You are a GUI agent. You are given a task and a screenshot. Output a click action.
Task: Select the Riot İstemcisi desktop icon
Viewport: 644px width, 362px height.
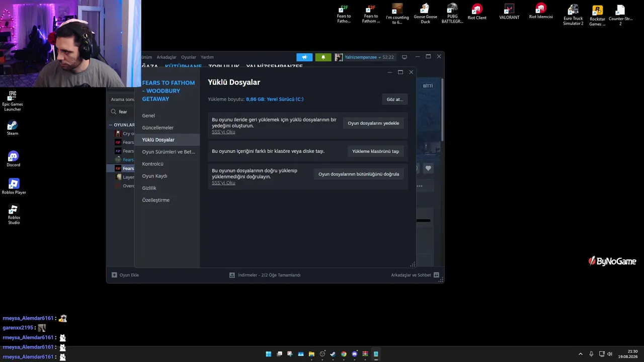541,12
